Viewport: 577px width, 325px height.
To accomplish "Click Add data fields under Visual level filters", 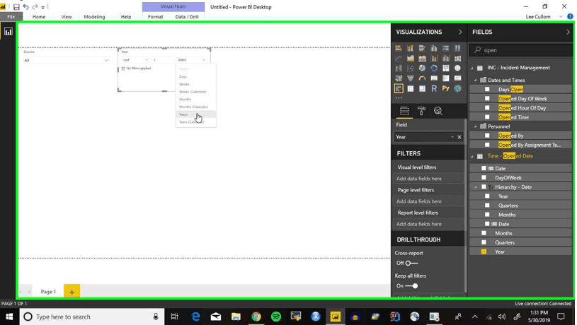I will point(428,179).
